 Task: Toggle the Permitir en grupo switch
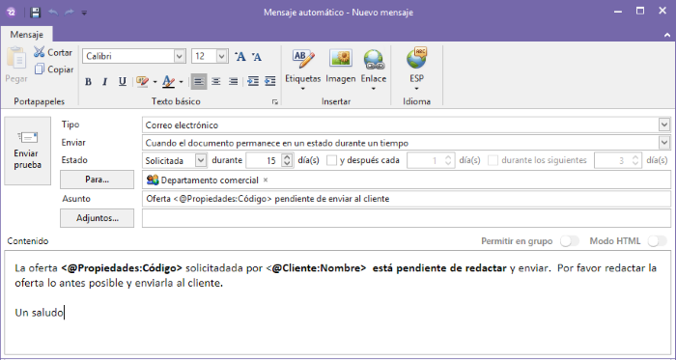[x=570, y=240]
